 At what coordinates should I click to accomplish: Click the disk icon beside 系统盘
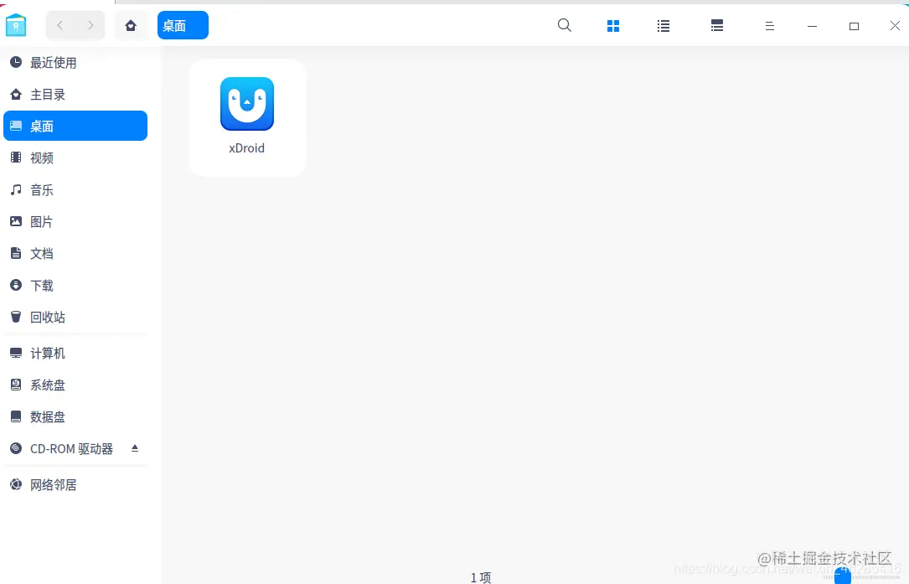point(16,385)
